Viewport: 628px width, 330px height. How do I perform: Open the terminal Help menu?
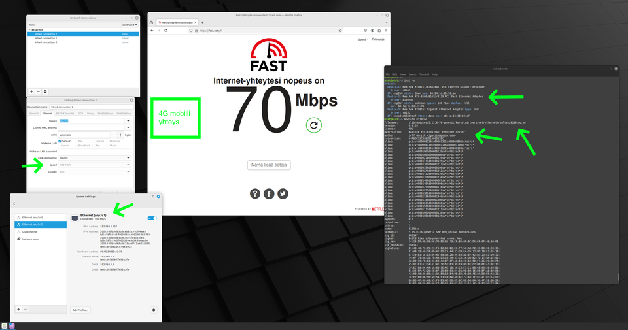click(x=435, y=74)
